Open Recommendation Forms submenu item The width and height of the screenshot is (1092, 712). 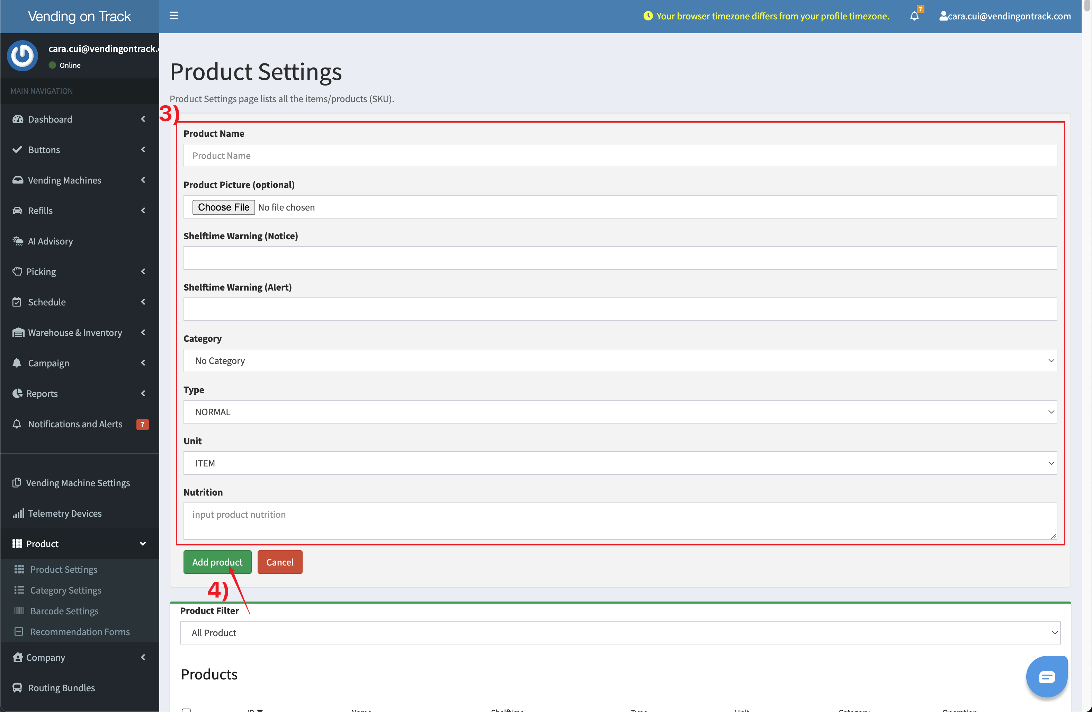(80, 632)
